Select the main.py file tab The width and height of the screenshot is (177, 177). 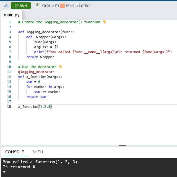click(x=12, y=15)
